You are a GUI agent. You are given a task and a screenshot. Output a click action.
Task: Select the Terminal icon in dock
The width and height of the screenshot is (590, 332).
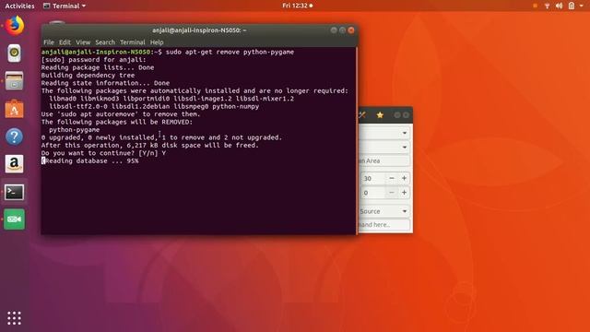pyautogui.click(x=15, y=192)
